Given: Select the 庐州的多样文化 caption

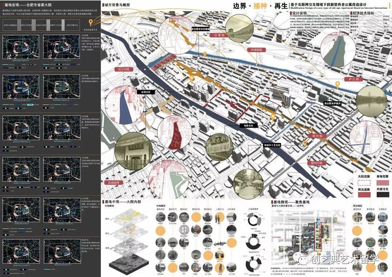Looking at the screenshot, I should pos(90,29).
